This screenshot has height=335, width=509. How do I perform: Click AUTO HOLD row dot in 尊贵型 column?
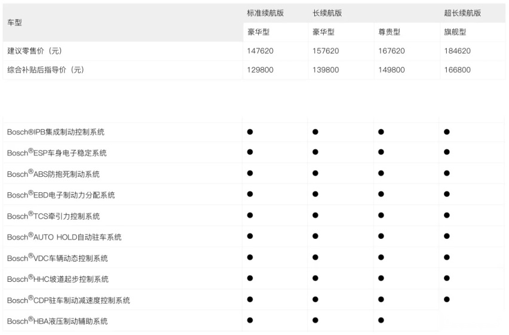point(381,236)
